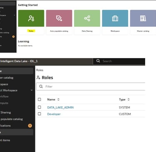156x152 pixels.
Task: Click the SYSTEM type cell
Action: [x=124, y=108]
